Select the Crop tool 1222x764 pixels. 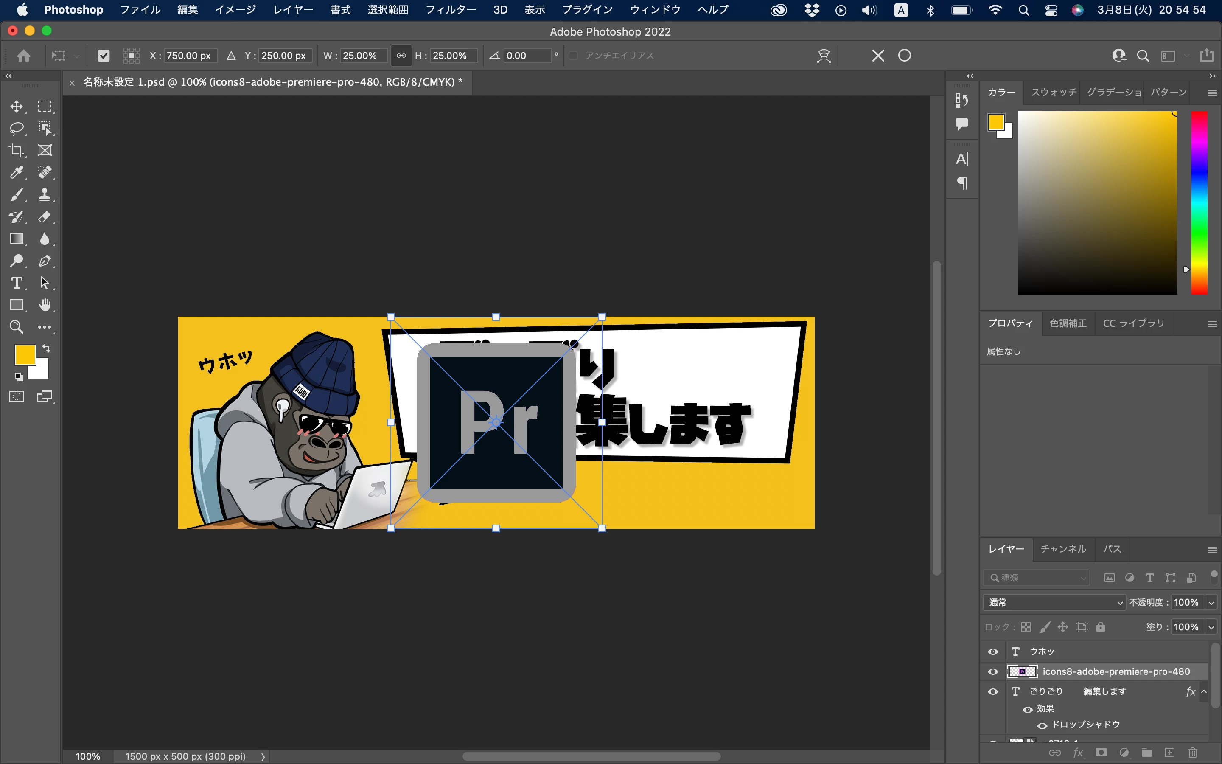pyautogui.click(x=17, y=151)
